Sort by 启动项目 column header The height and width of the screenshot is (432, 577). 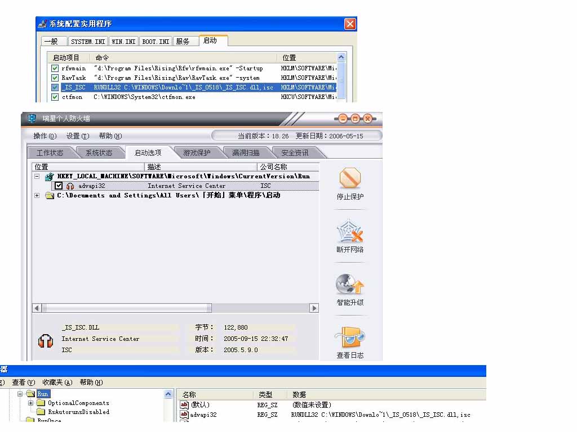[x=68, y=58]
